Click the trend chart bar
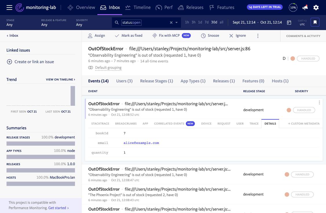 (73, 96)
